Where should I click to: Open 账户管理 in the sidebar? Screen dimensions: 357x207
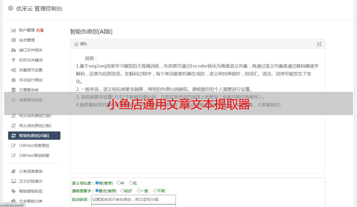tap(27, 30)
